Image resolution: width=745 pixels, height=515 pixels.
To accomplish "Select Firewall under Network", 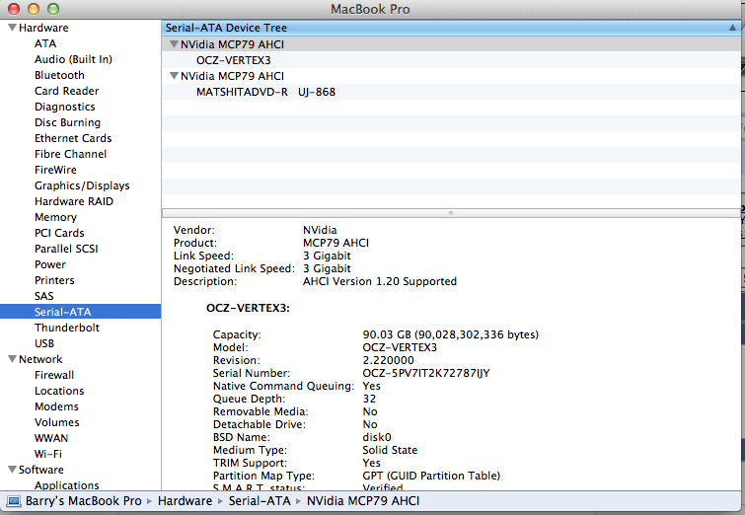I will 54,375.
